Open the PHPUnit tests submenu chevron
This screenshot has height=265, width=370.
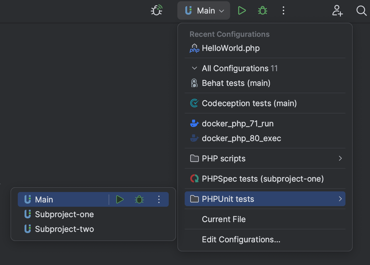coord(340,199)
